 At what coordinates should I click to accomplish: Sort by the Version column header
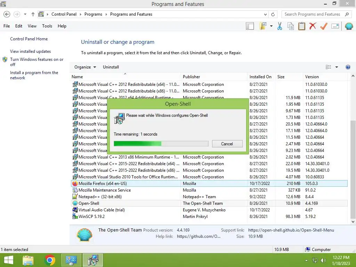[x=325, y=77]
